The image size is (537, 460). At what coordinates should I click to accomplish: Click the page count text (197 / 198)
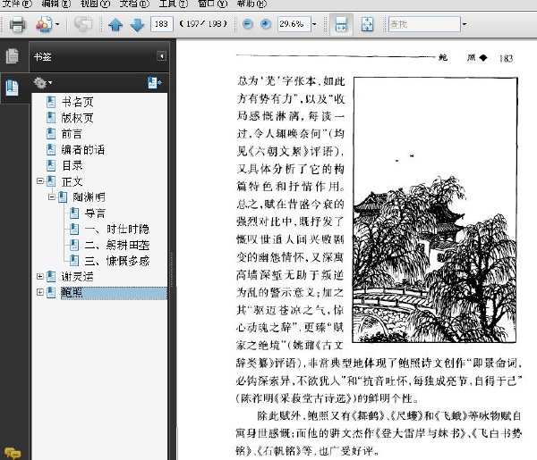click(x=203, y=24)
